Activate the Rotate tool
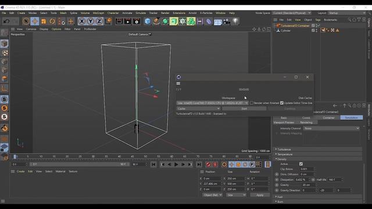 (x=52, y=21)
